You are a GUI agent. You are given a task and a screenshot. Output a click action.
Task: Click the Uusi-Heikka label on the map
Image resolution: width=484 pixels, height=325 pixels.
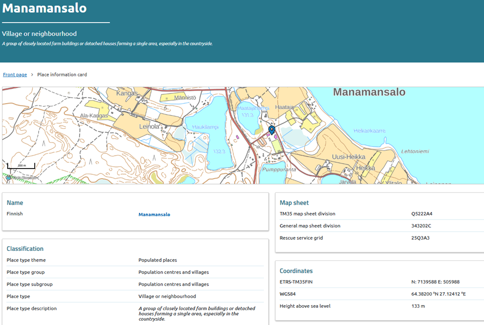pyautogui.click(x=349, y=157)
